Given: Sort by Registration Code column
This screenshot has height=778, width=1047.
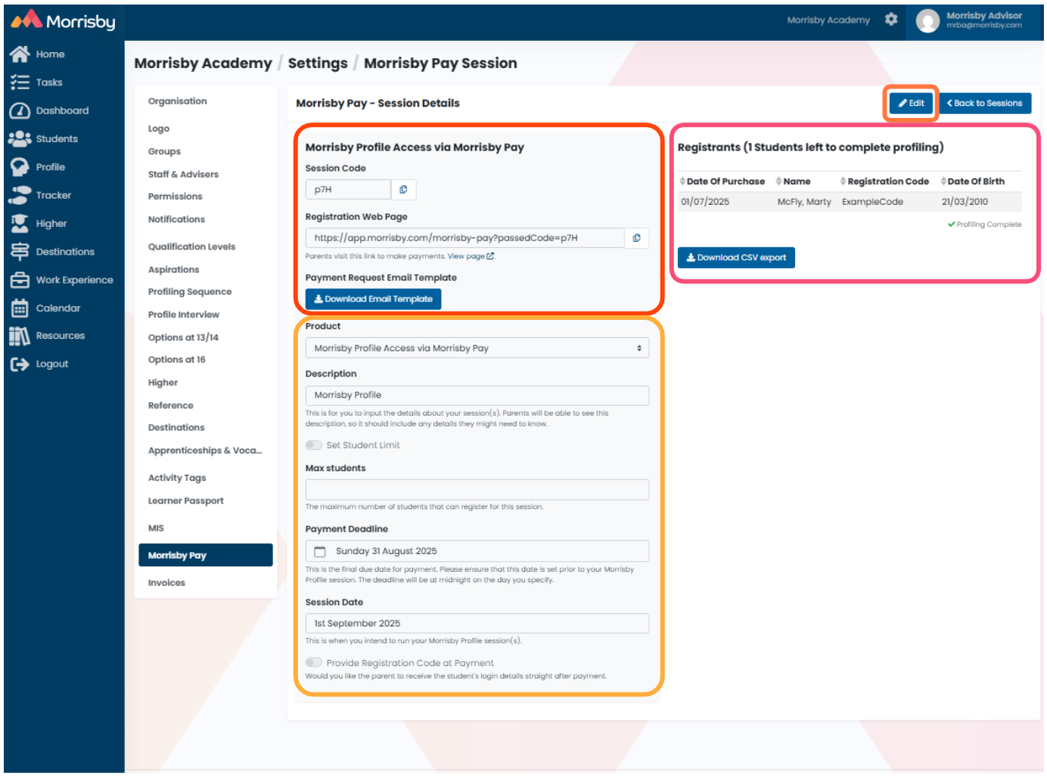Looking at the screenshot, I should [884, 181].
